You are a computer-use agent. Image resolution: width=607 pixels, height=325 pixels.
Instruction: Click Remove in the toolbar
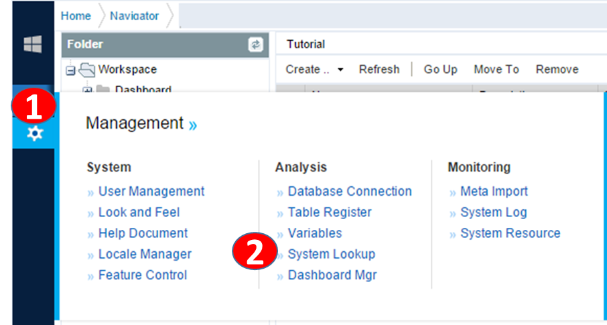(557, 70)
